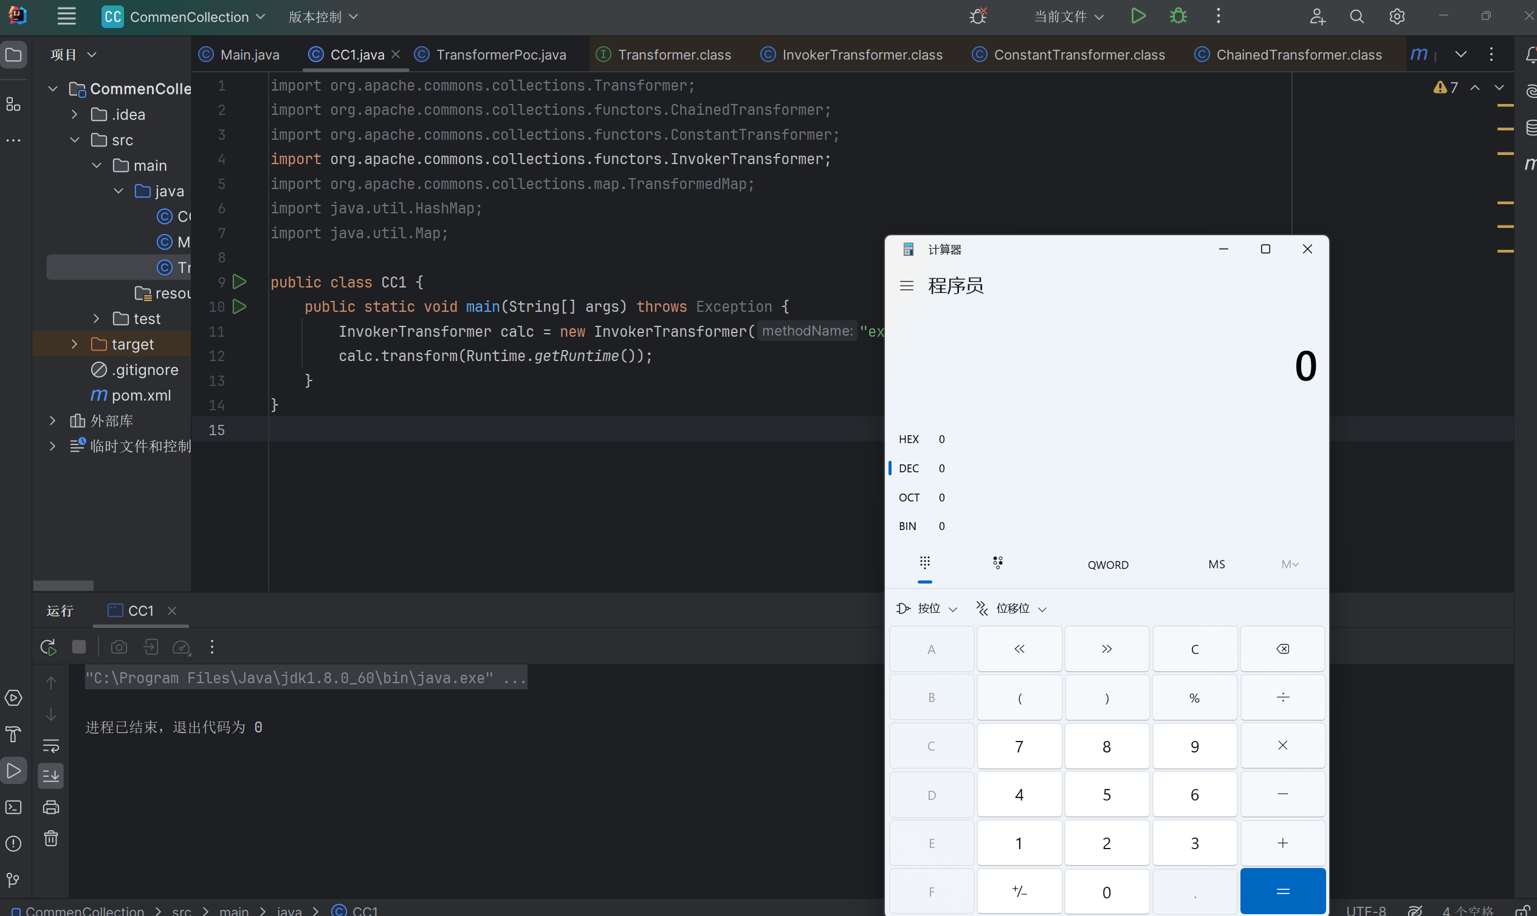This screenshot has height=916, width=1537.
Task: Click the project panel horizontal scrollbar
Action: 64,585
